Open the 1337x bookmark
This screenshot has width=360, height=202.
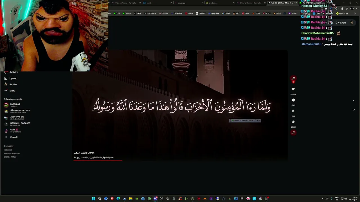[x=256, y=13]
